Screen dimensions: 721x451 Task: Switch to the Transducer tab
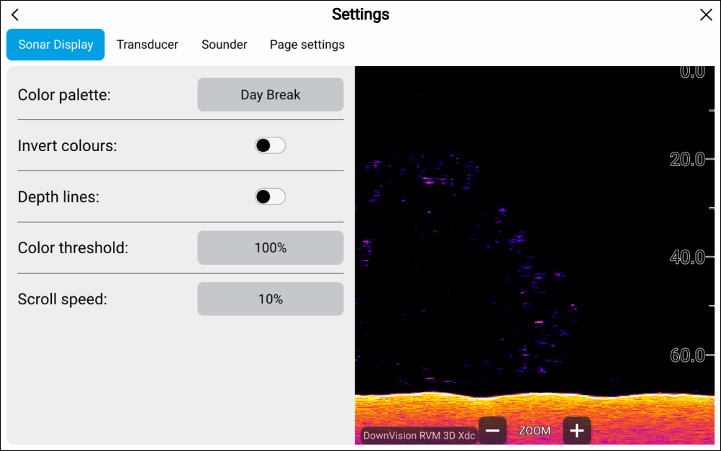tap(148, 45)
